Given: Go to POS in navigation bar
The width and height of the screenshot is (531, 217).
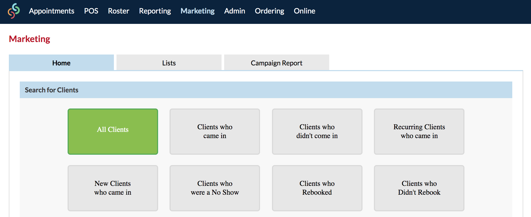Looking at the screenshot, I should point(91,11).
